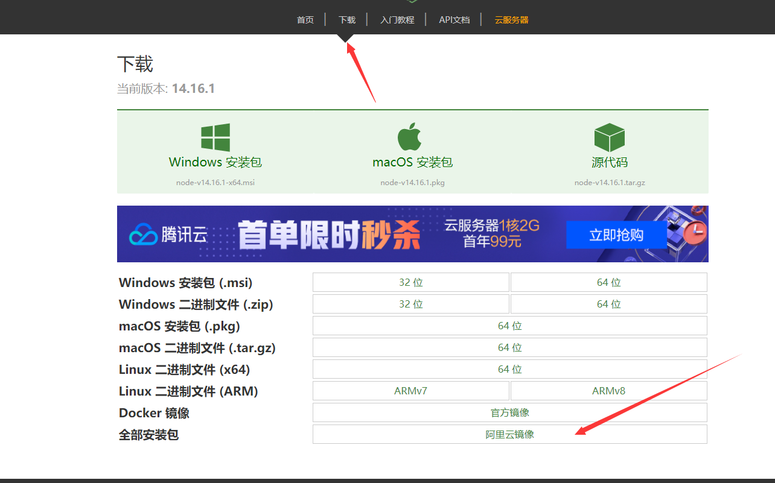Download 64 位 Windows .zip binary
The height and width of the screenshot is (483, 775).
pyautogui.click(x=609, y=304)
